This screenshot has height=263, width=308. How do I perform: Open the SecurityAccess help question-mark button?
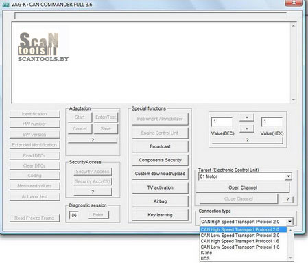click(93, 192)
